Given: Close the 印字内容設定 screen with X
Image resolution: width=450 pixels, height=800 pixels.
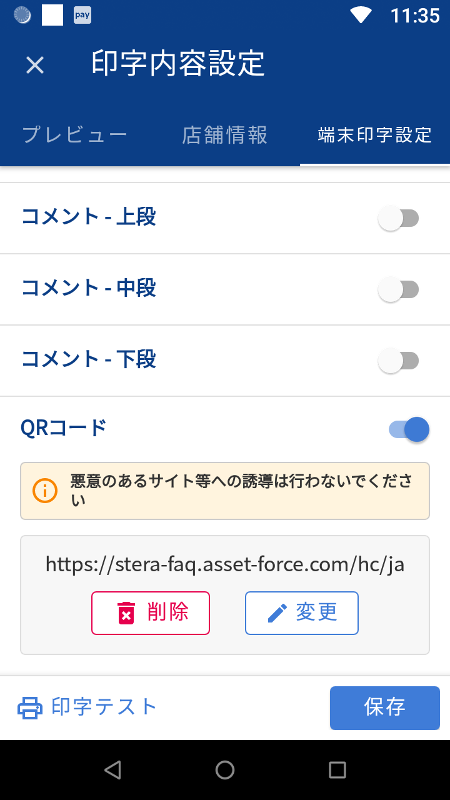Looking at the screenshot, I should (35, 64).
